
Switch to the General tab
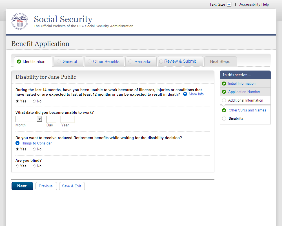[x=70, y=62]
